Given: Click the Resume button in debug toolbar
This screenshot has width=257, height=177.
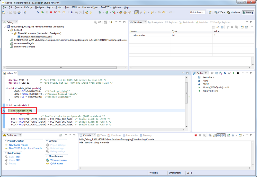Looking at the screenshot, I should click(43, 12).
